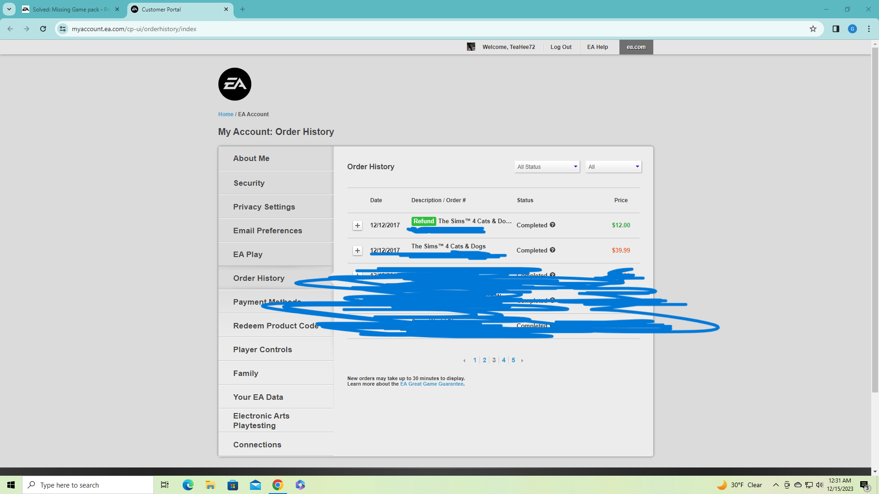Expand the $39.99 Sims 4 Cats & Dogs order
Viewport: 879px width, 494px height.
click(x=358, y=251)
